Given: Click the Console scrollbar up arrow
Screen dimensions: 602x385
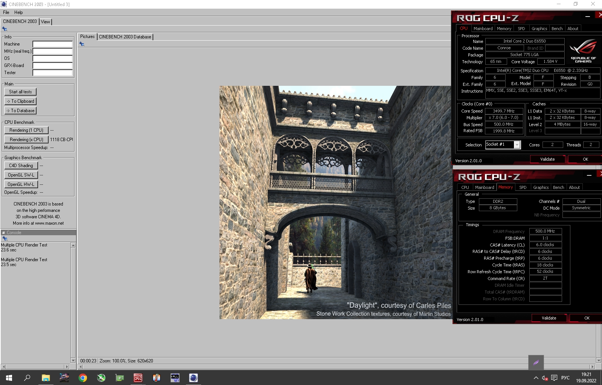Looking at the screenshot, I should pos(73,245).
